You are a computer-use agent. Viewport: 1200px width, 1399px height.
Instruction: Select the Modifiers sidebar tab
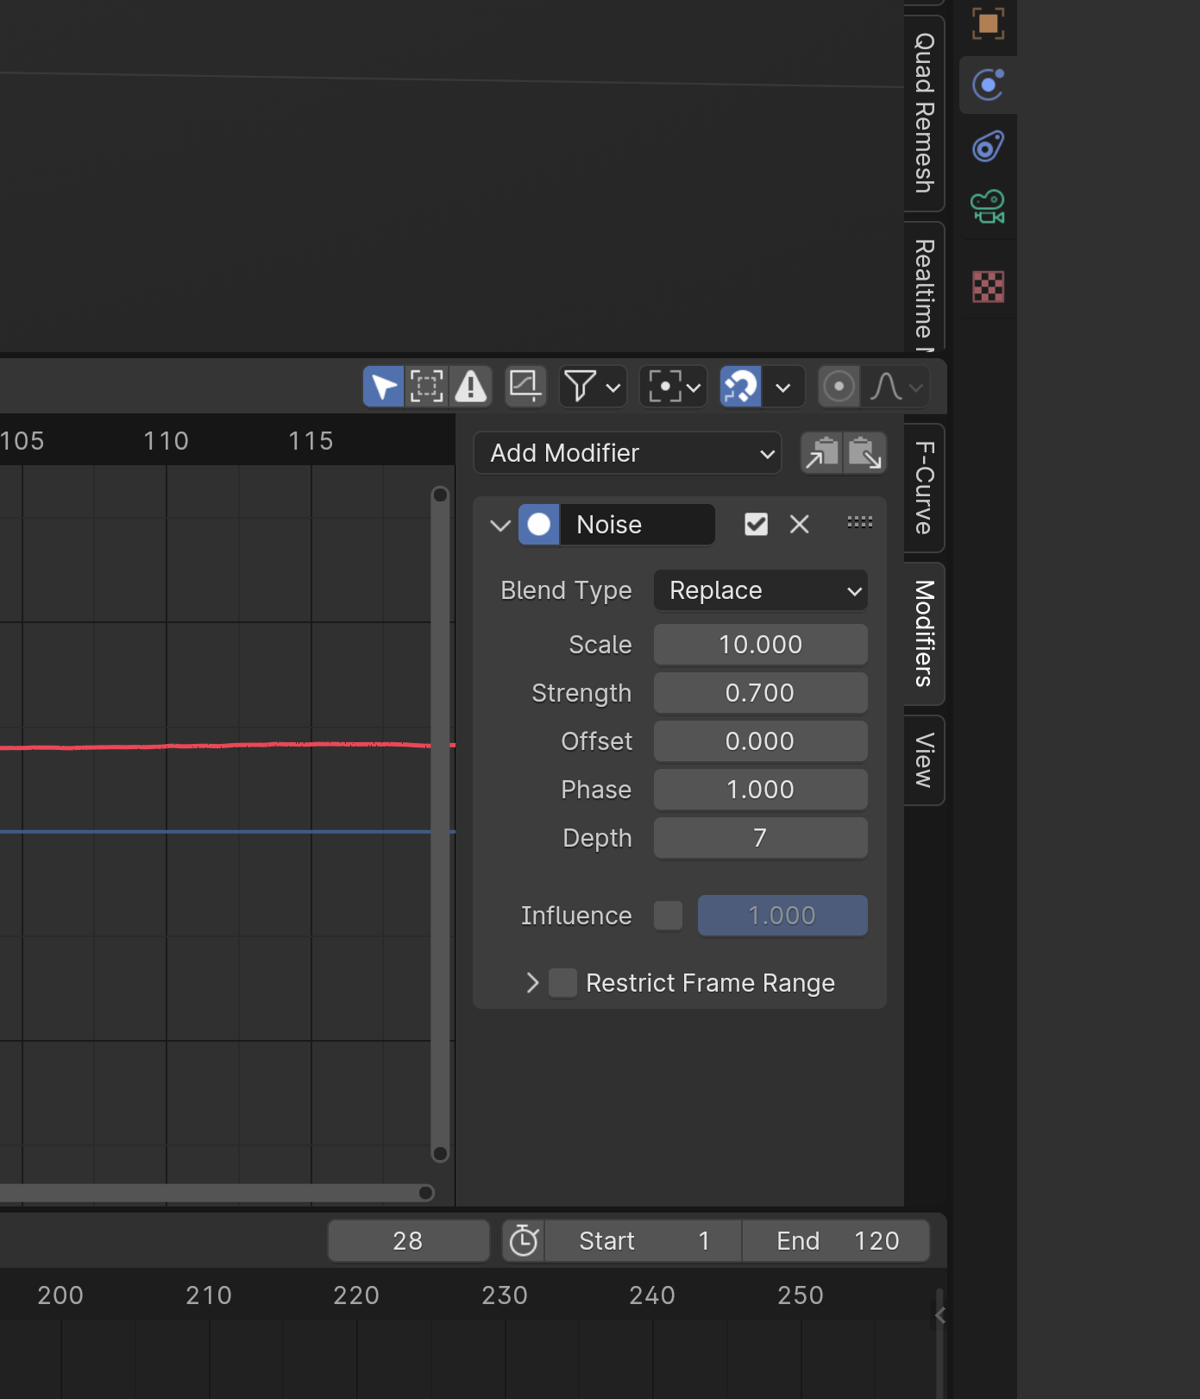pyautogui.click(x=924, y=634)
